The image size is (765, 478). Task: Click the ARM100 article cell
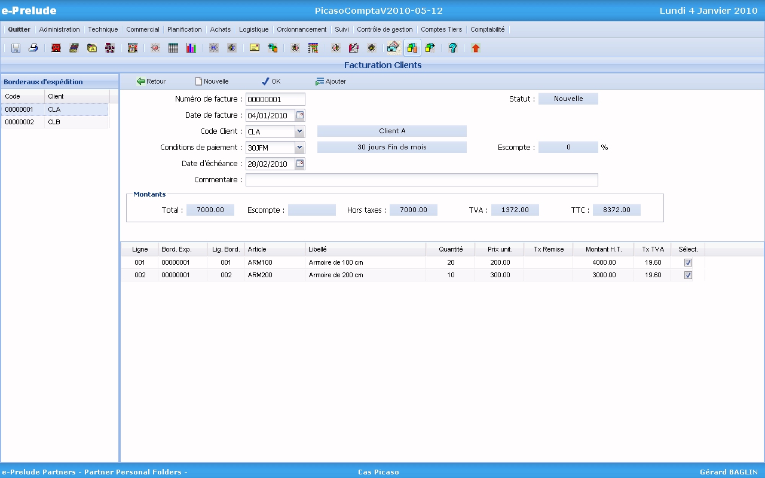pos(274,262)
